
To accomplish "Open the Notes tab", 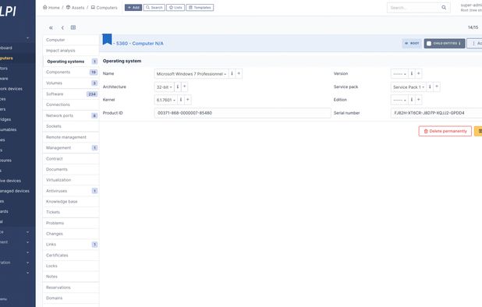I will [x=71, y=277].
